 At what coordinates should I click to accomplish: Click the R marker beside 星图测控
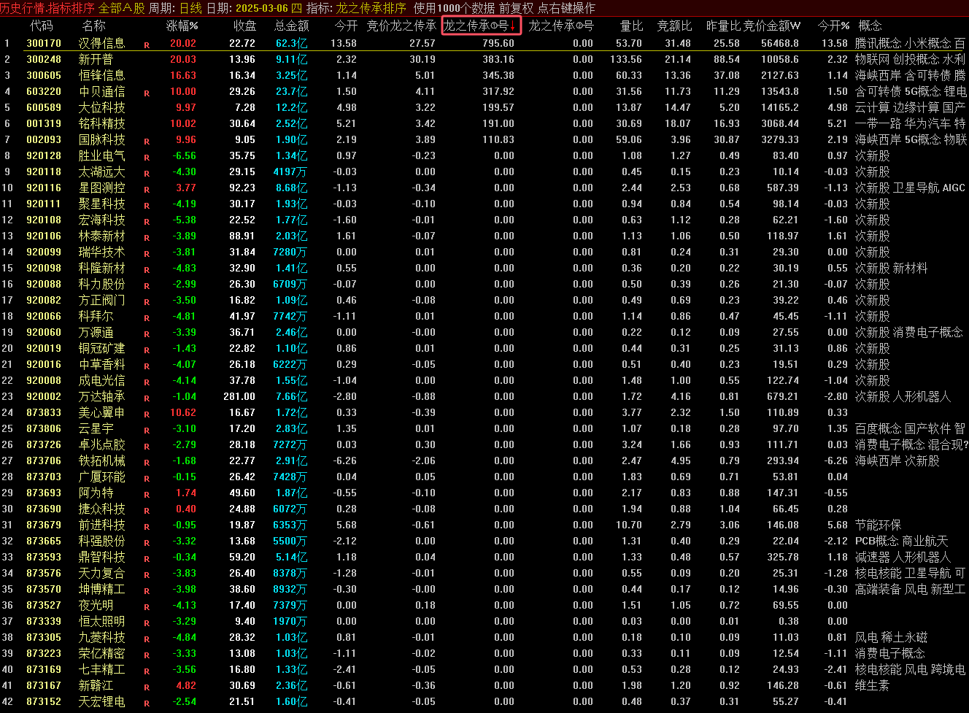click(x=147, y=190)
